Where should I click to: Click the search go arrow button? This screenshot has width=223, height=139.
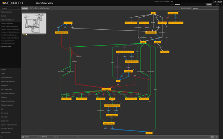[x=212, y=137]
